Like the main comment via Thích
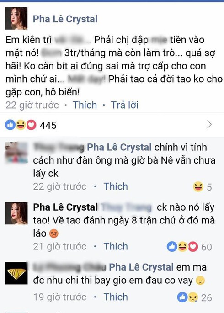 (x=85, y=105)
